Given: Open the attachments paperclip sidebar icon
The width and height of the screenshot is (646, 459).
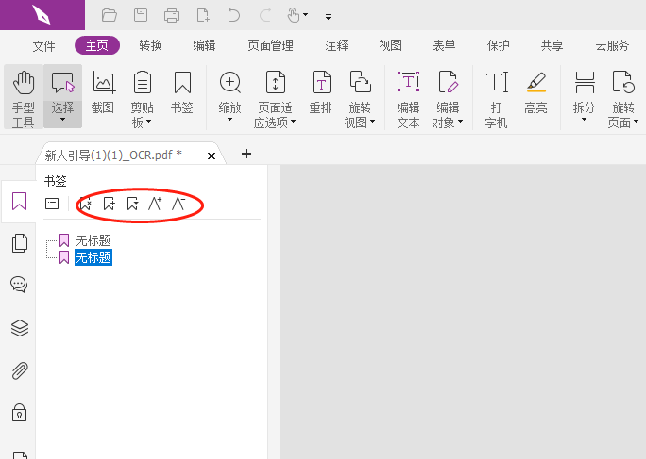Looking at the screenshot, I should pos(20,370).
